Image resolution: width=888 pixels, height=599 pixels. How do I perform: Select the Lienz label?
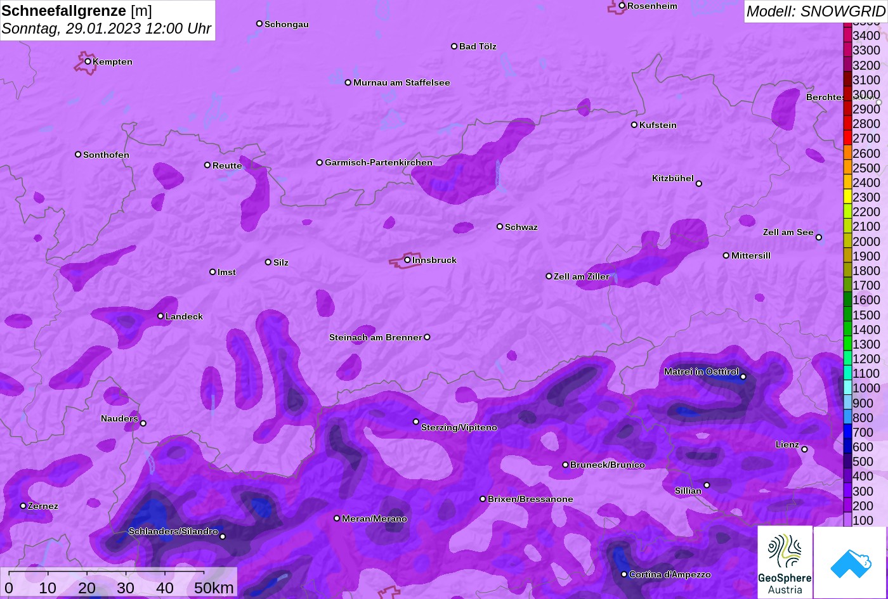[x=787, y=444]
